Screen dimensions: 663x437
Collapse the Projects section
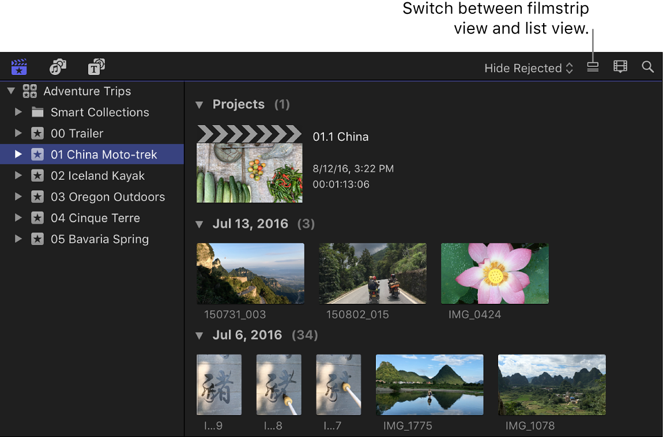pyautogui.click(x=199, y=104)
